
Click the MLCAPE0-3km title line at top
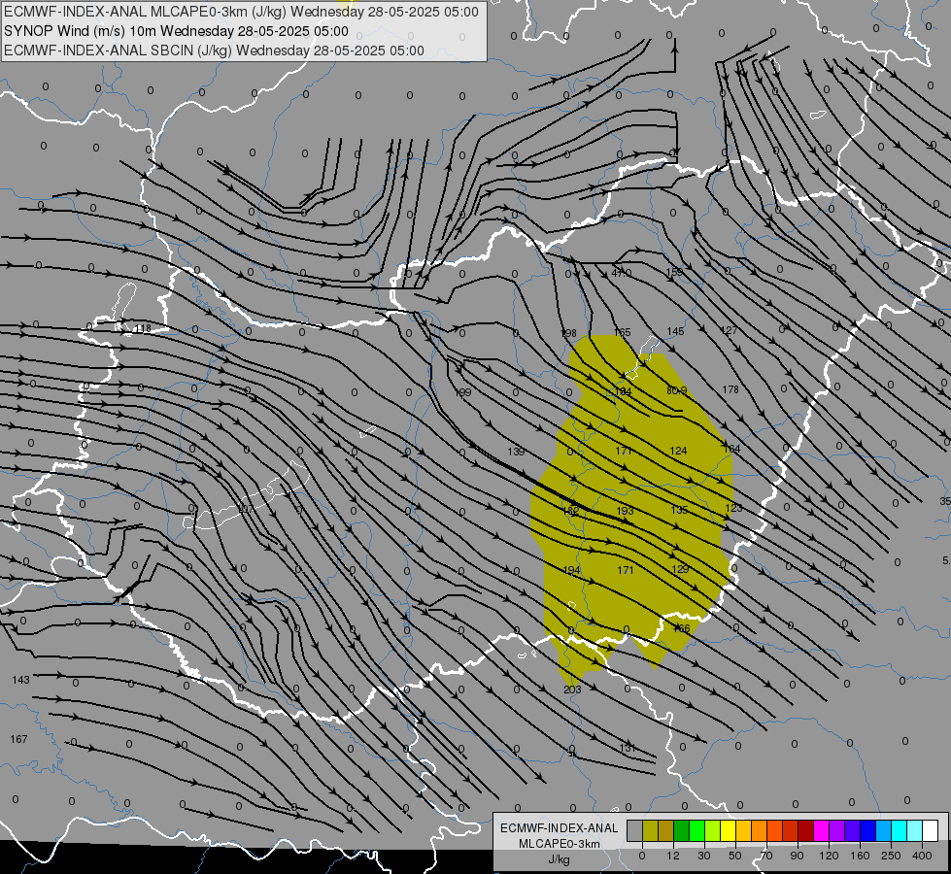tap(241, 12)
